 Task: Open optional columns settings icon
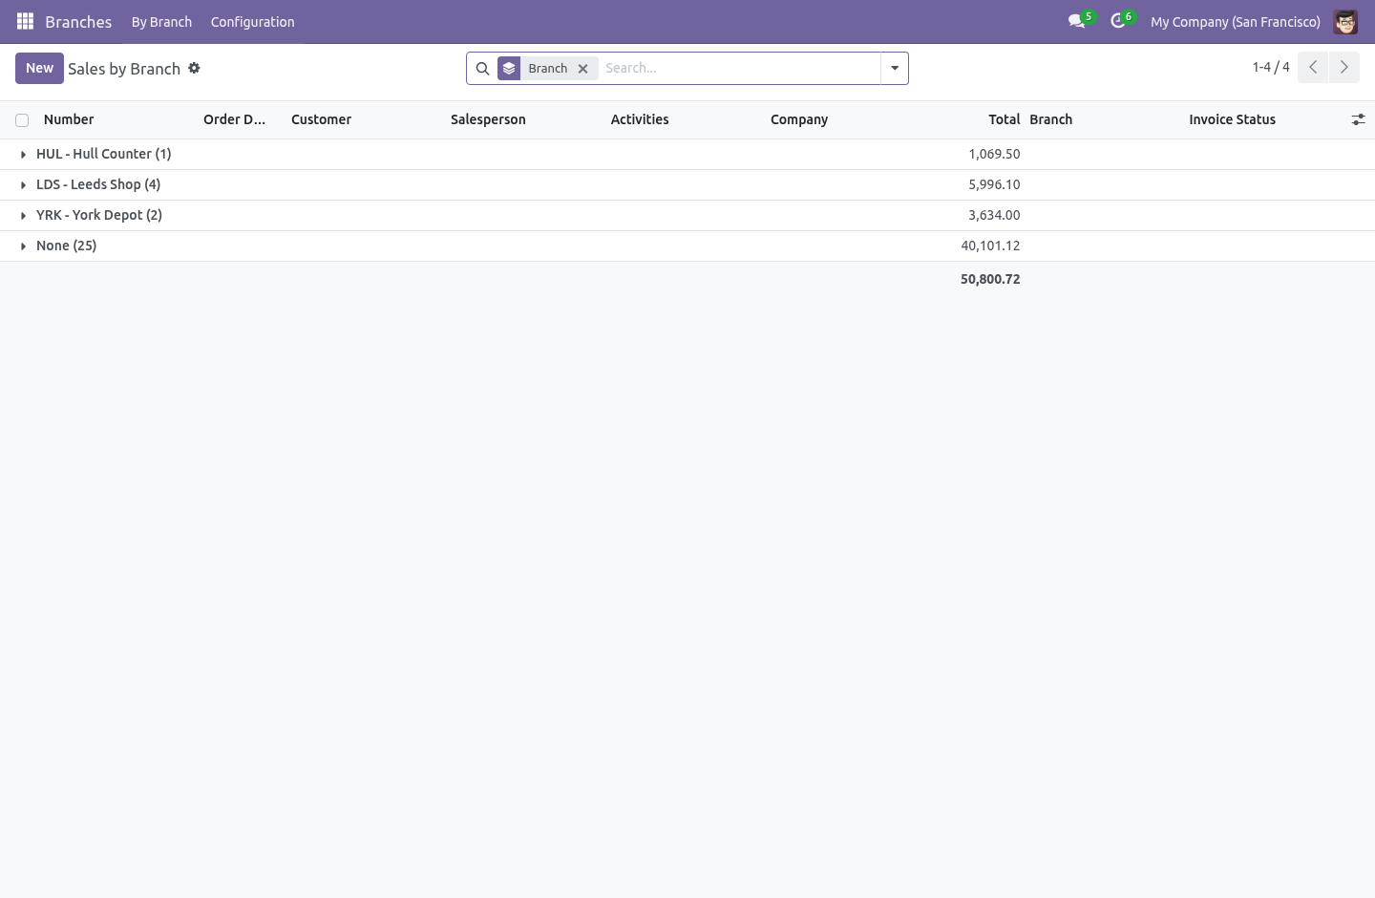coord(1358,119)
